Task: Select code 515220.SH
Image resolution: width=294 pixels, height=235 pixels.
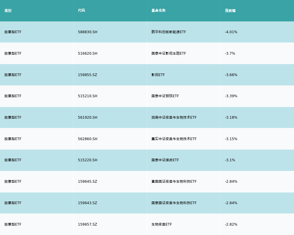Action: point(88,160)
